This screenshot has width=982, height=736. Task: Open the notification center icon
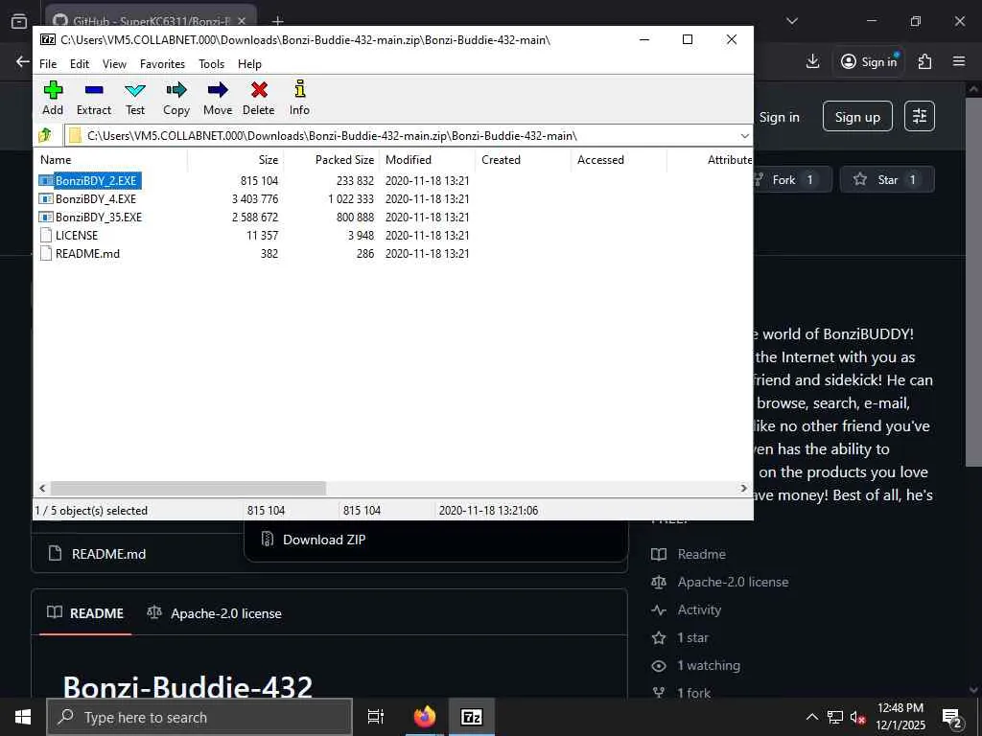952,717
